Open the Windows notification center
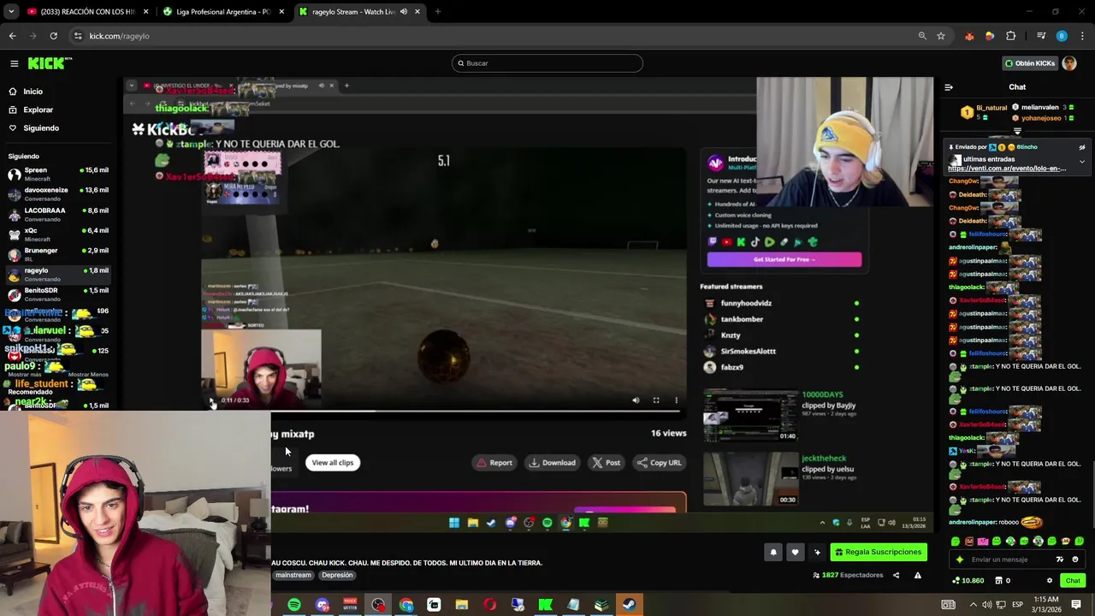 coord(1076,605)
